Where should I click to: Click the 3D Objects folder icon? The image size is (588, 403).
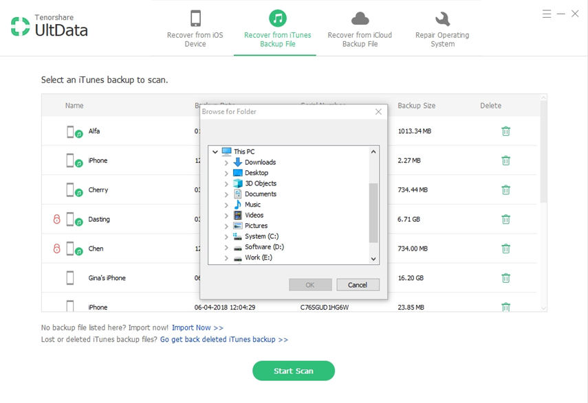(x=238, y=183)
